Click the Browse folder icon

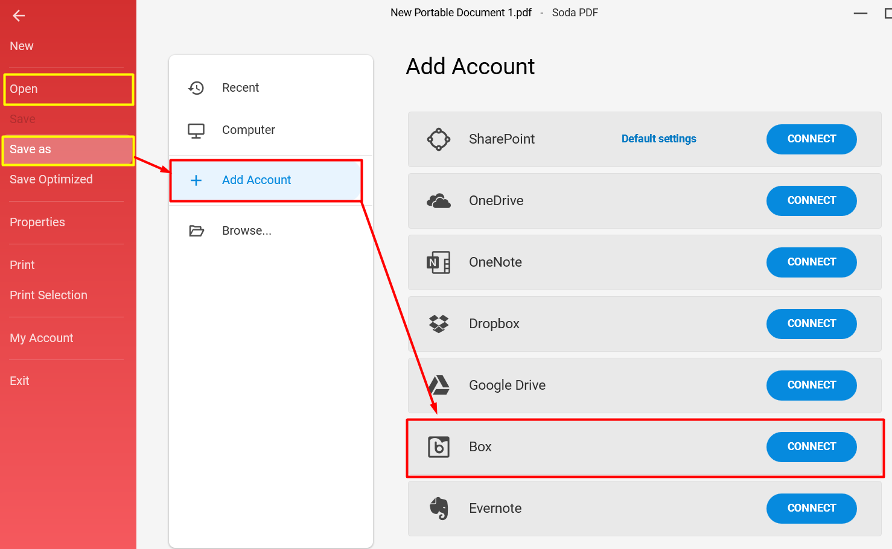[196, 231]
